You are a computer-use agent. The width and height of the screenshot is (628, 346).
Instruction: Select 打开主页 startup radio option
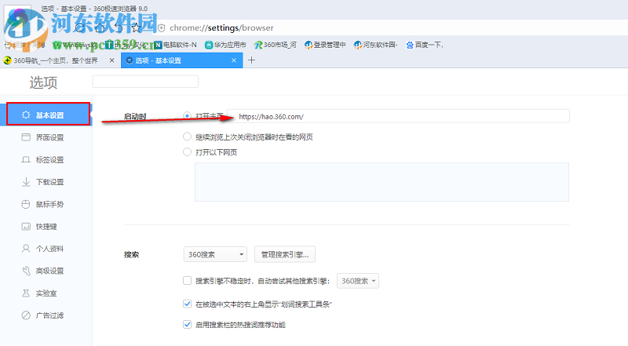(x=187, y=116)
